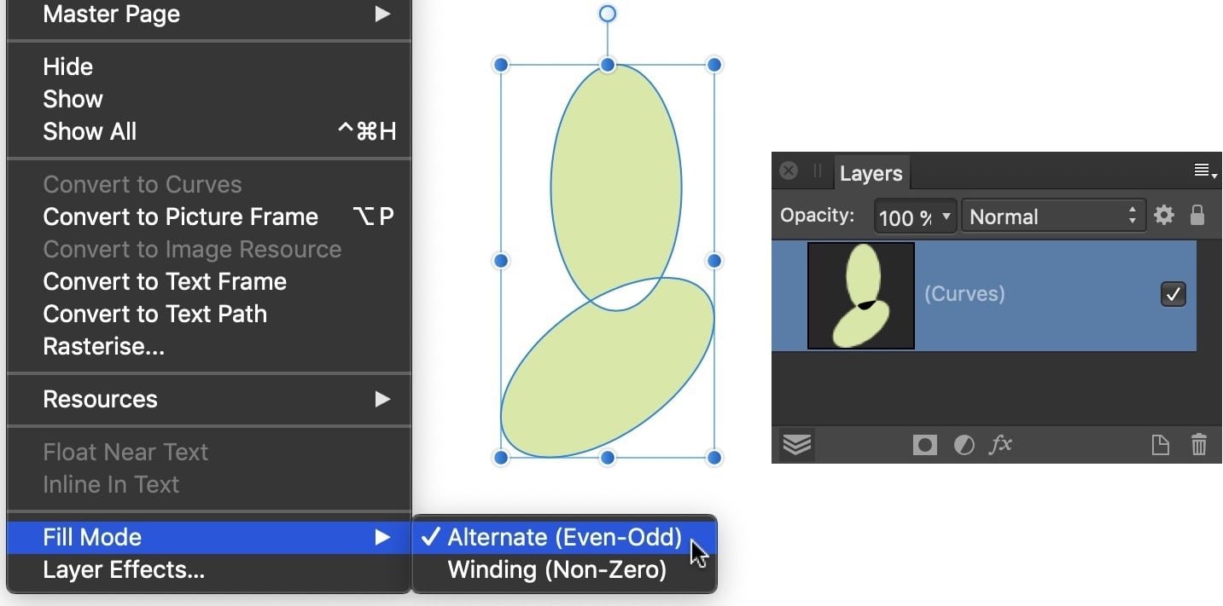This screenshot has height=606, width=1223.
Task: Click the Curves layer thumbnail
Action: tap(859, 295)
